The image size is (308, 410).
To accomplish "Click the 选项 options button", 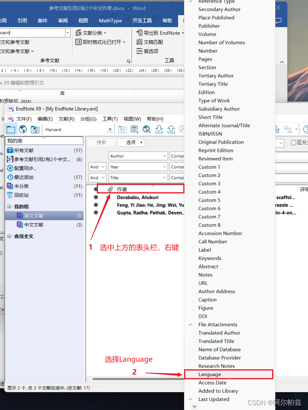I will click(x=131, y=142).
